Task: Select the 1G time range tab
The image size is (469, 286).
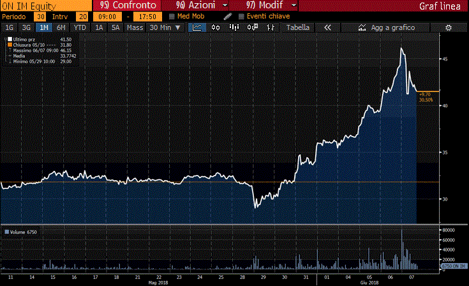Action: tap(10, 27)
